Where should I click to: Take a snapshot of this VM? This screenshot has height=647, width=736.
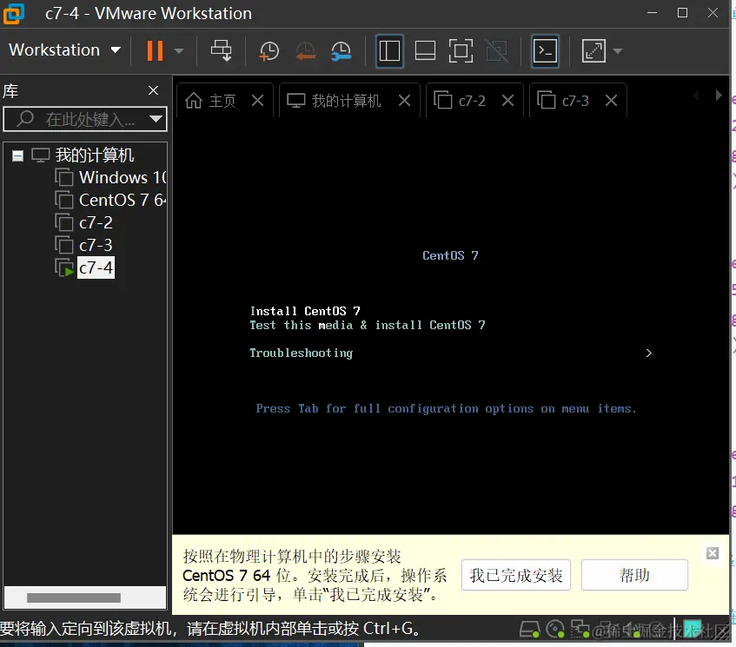(x=269, y=51)
